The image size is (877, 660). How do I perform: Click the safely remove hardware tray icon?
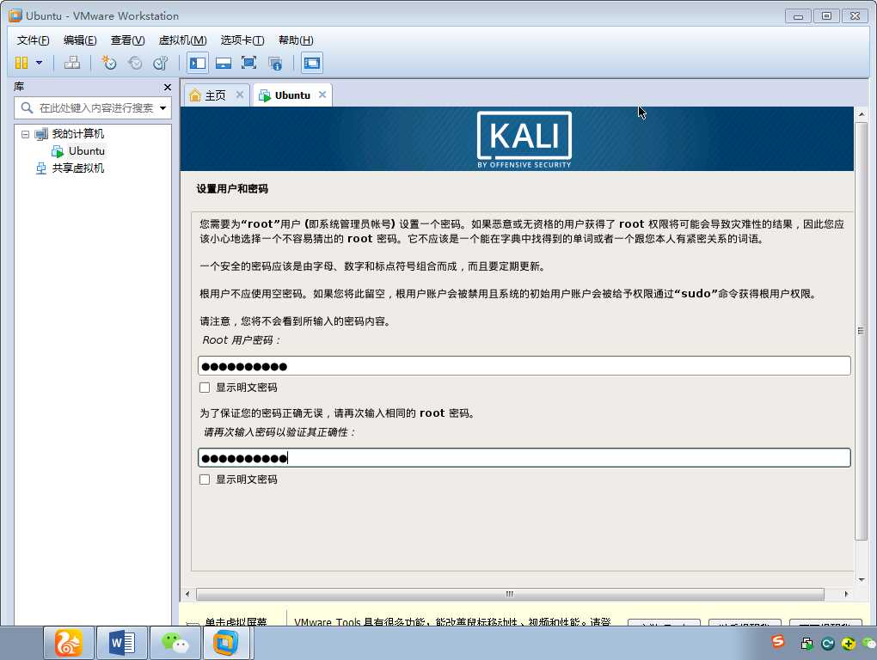click(x=806, y=644)
